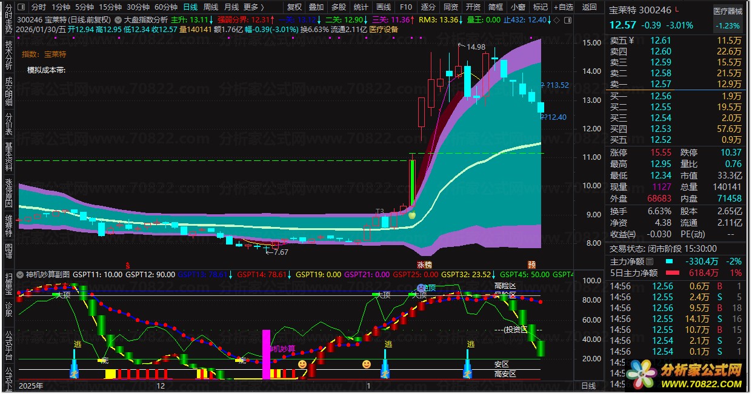This screenshot has width=752, height=394.
Task: Click the 医疗设备 industry link
Action: [x=384, y=28]
